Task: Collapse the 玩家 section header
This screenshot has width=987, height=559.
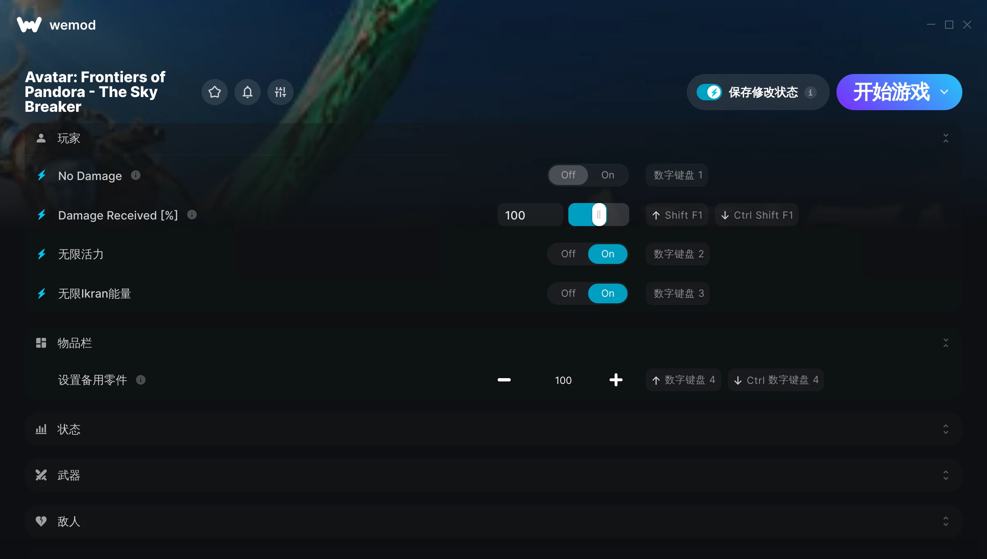Action: pos(493,138)
